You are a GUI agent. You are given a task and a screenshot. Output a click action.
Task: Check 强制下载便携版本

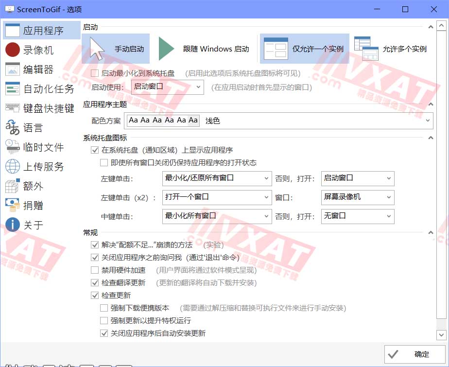104,308
